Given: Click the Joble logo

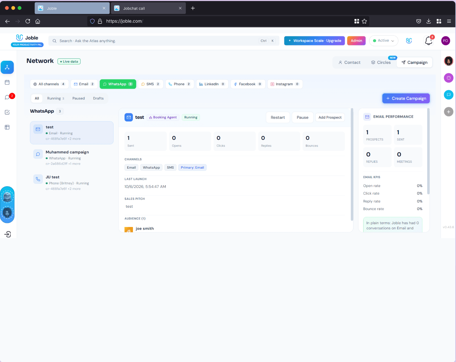Looking at the screenshot, I should coord(27,40).
